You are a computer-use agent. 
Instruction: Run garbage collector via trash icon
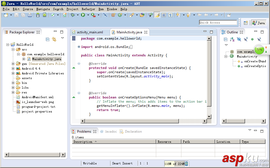tap(186, 164)
